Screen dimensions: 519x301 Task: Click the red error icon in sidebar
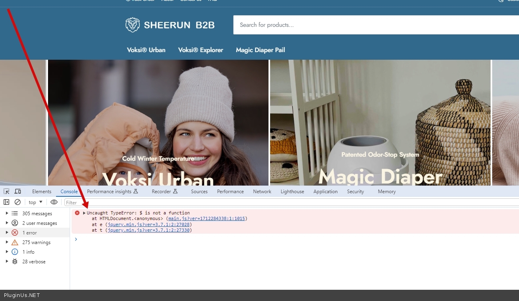pos(15,233)
